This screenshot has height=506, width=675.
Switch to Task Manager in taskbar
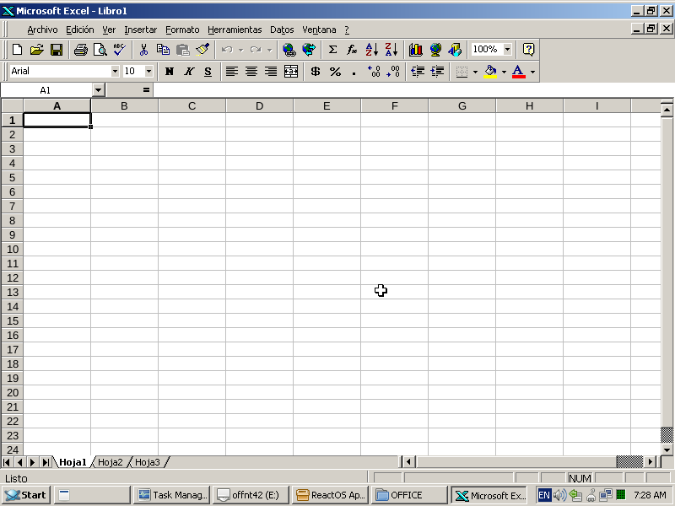(172, 495)
